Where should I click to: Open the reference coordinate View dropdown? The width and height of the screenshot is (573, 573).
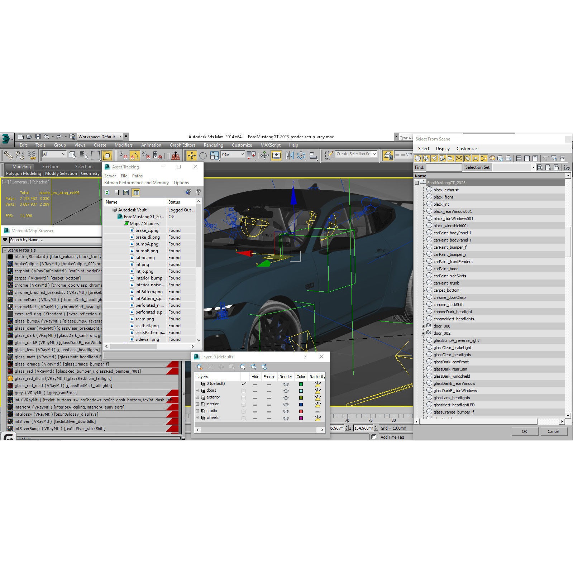coord(233,154)
